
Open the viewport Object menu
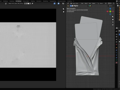tap(94, 3)
